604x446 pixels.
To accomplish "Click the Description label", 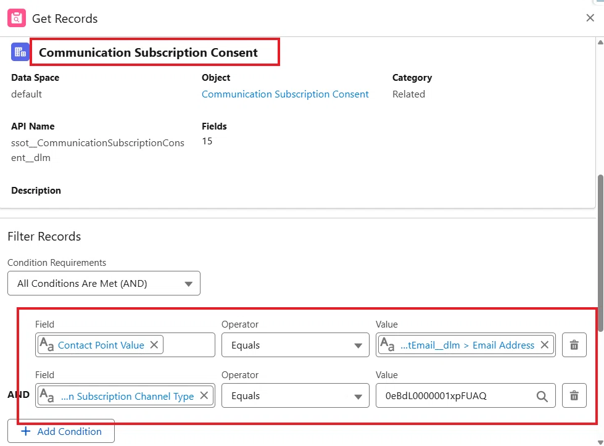I will (x=36, y=190).
